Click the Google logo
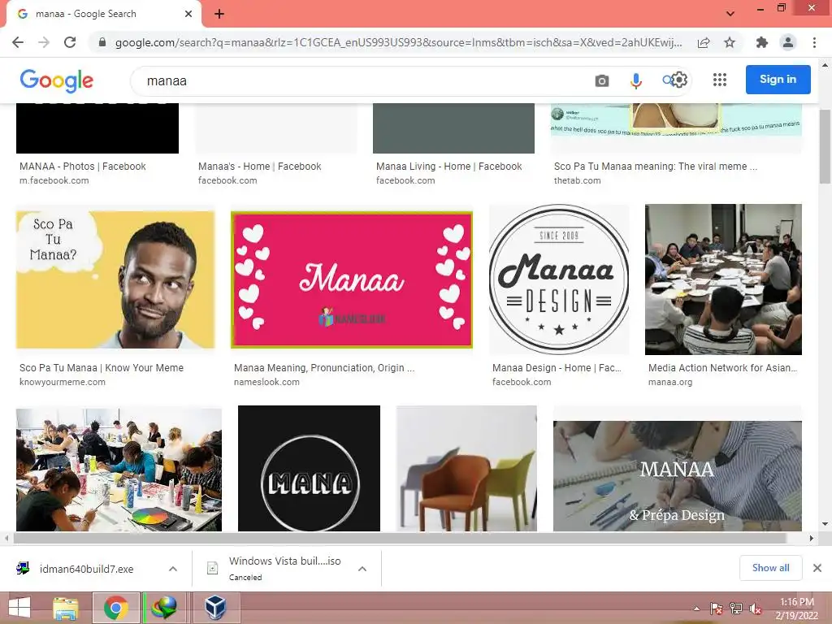Viewport: 832px width, 624px height. coord(57,80)
